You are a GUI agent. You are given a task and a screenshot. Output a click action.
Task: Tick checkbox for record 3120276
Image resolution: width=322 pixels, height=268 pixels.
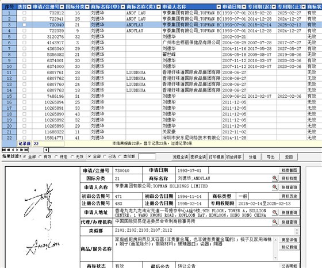pyautogui.click(x=24, y=37)
